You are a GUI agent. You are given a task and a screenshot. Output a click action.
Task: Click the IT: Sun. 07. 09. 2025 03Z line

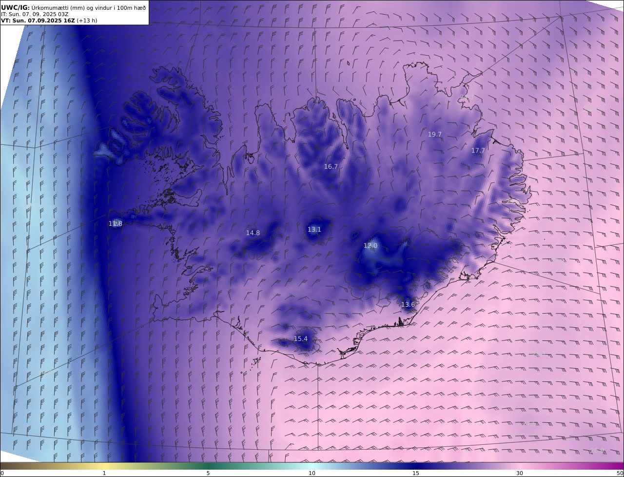pyautogui.click(x=35, y=14)
